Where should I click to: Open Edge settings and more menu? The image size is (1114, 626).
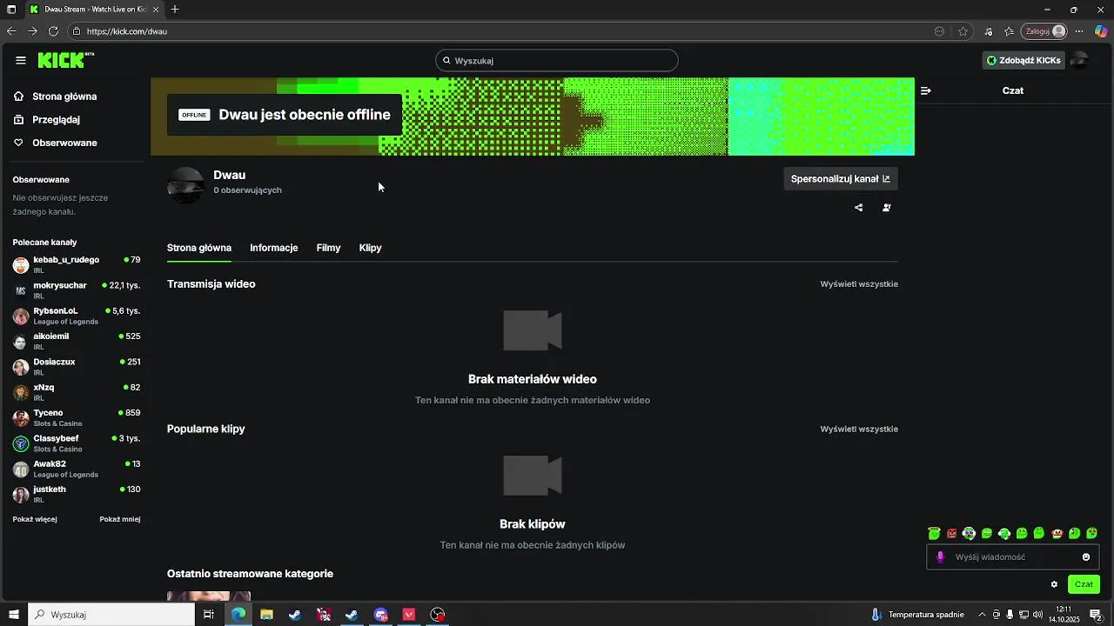(x=1079, y=31)
